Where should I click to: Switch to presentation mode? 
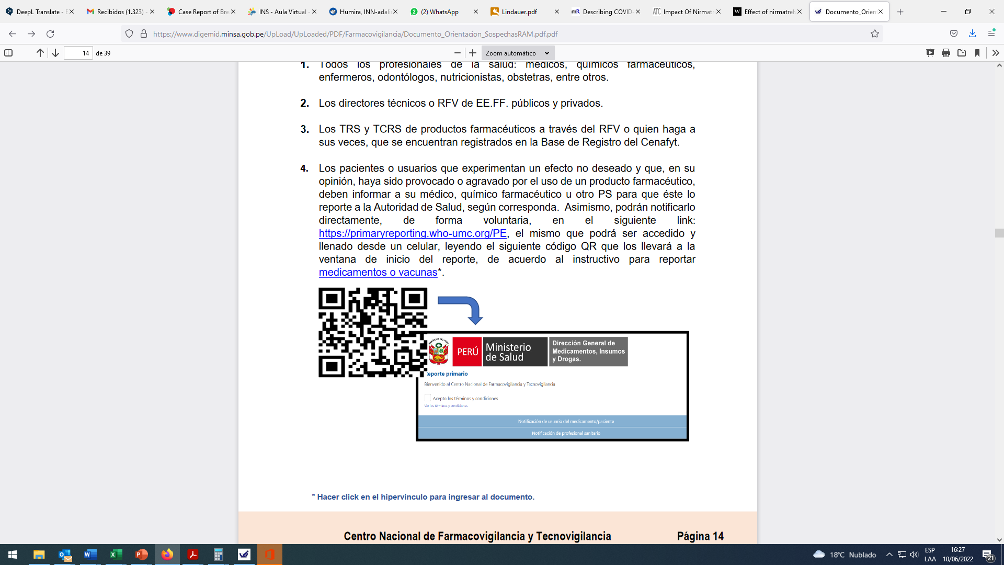coord(930,53)
